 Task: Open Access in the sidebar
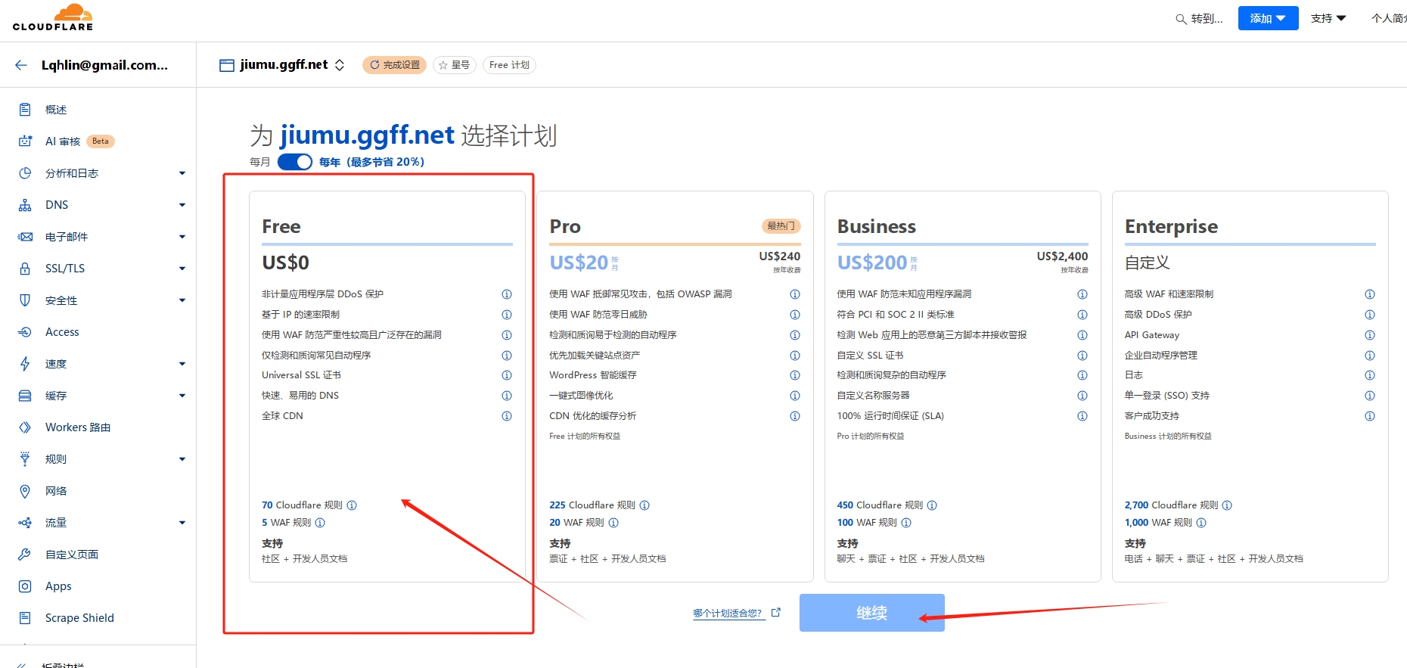click(x=62, y=332)
